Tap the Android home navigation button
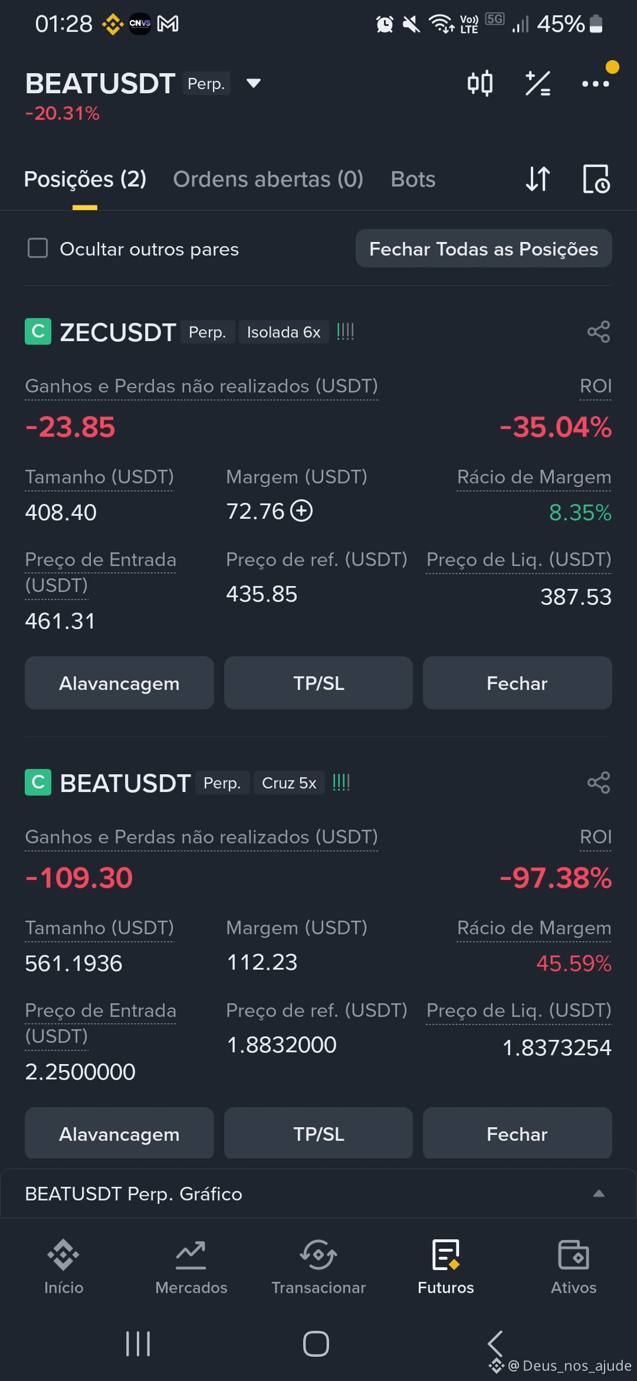637x1381 pixels. tap(316, 1344)
